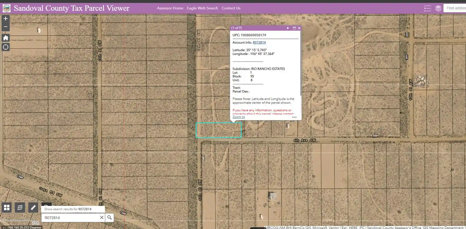This screenshot has width=466, height=229.
Task: Return map to default home extent
Action: pyautogui.click(x=6, y=38)
